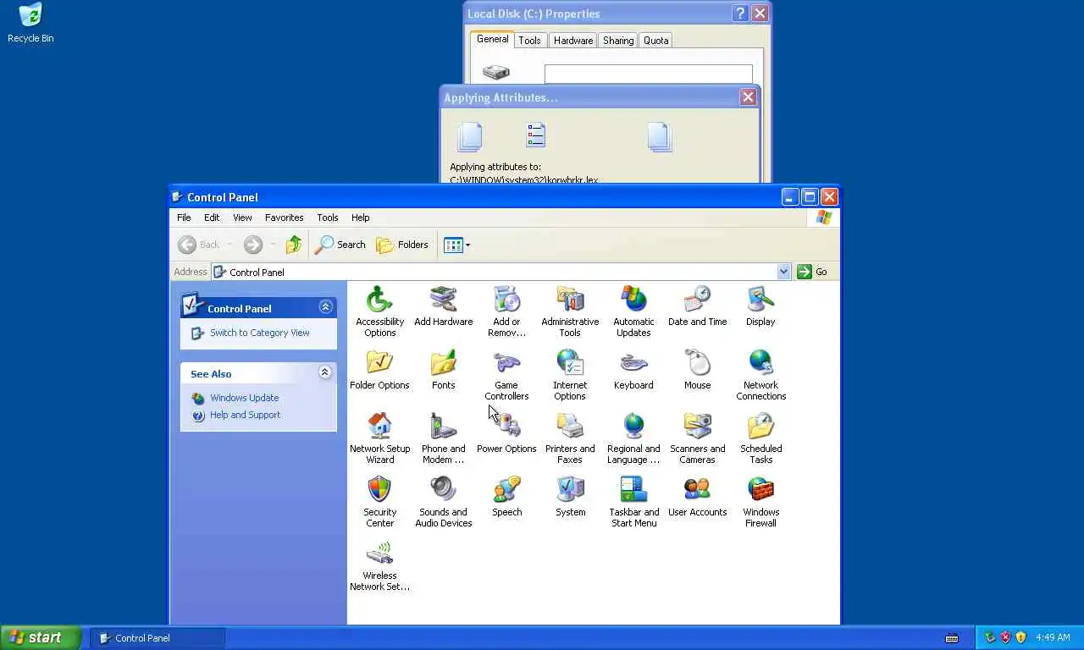Click the Properties window help button
The image size is (1084, 650).
(x=740, y=14)
